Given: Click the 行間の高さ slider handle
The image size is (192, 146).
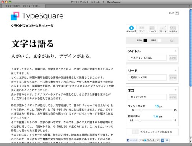Looking at the screenshot, I should pos(140,120).
